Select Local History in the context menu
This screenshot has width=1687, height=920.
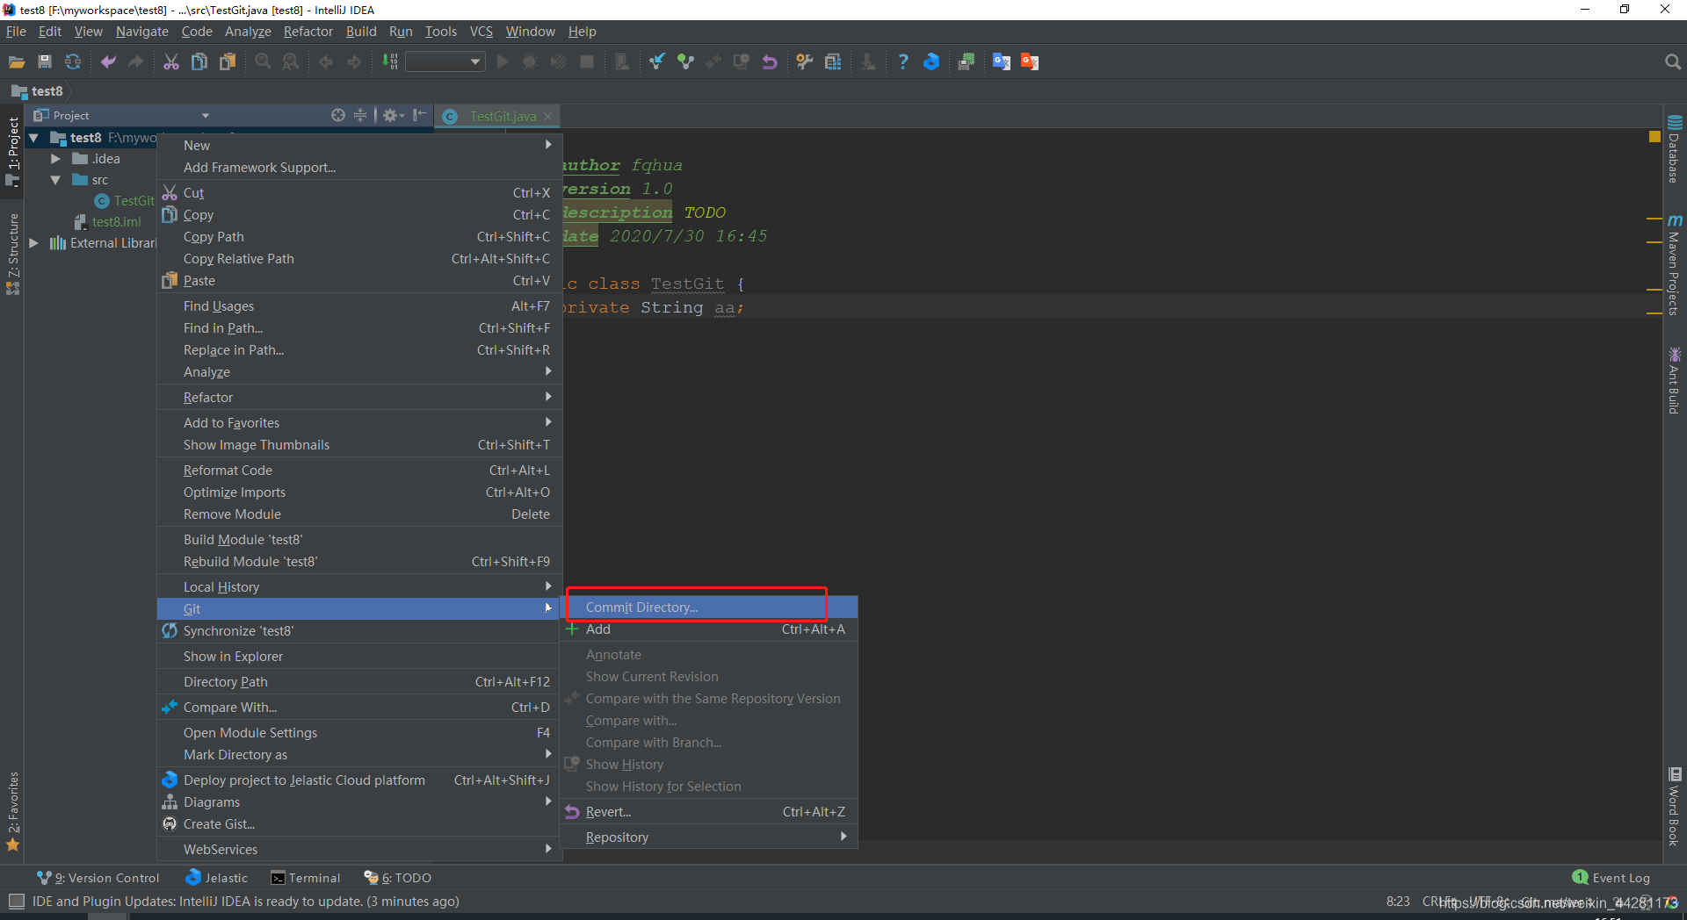pos(358,587)
